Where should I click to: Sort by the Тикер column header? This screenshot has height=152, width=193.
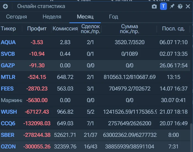[x=8, y=29]
